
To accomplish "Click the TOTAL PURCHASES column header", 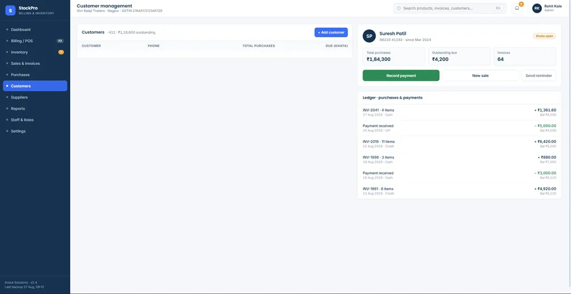I will point(259,46).
